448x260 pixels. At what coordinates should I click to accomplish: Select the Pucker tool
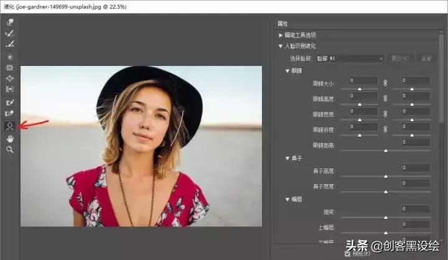click(10, 68)
